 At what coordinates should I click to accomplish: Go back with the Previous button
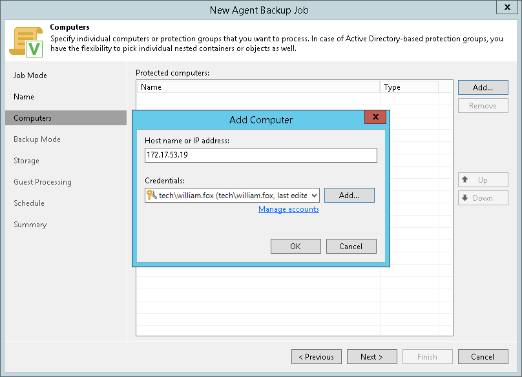tap(317, 356)
